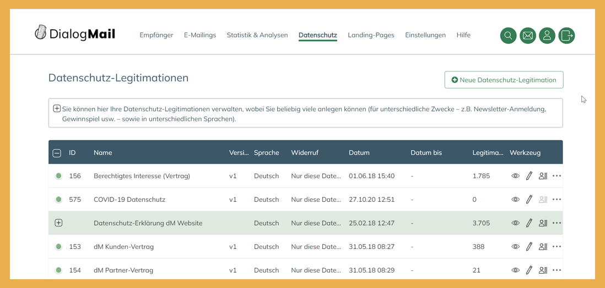Expand Datenschutz-Erklärung dM Website row versions
This screenshot has width=605, height=288.
tap(58, 223)
